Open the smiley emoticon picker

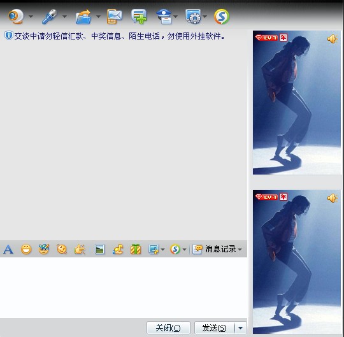tap(26, 249)
